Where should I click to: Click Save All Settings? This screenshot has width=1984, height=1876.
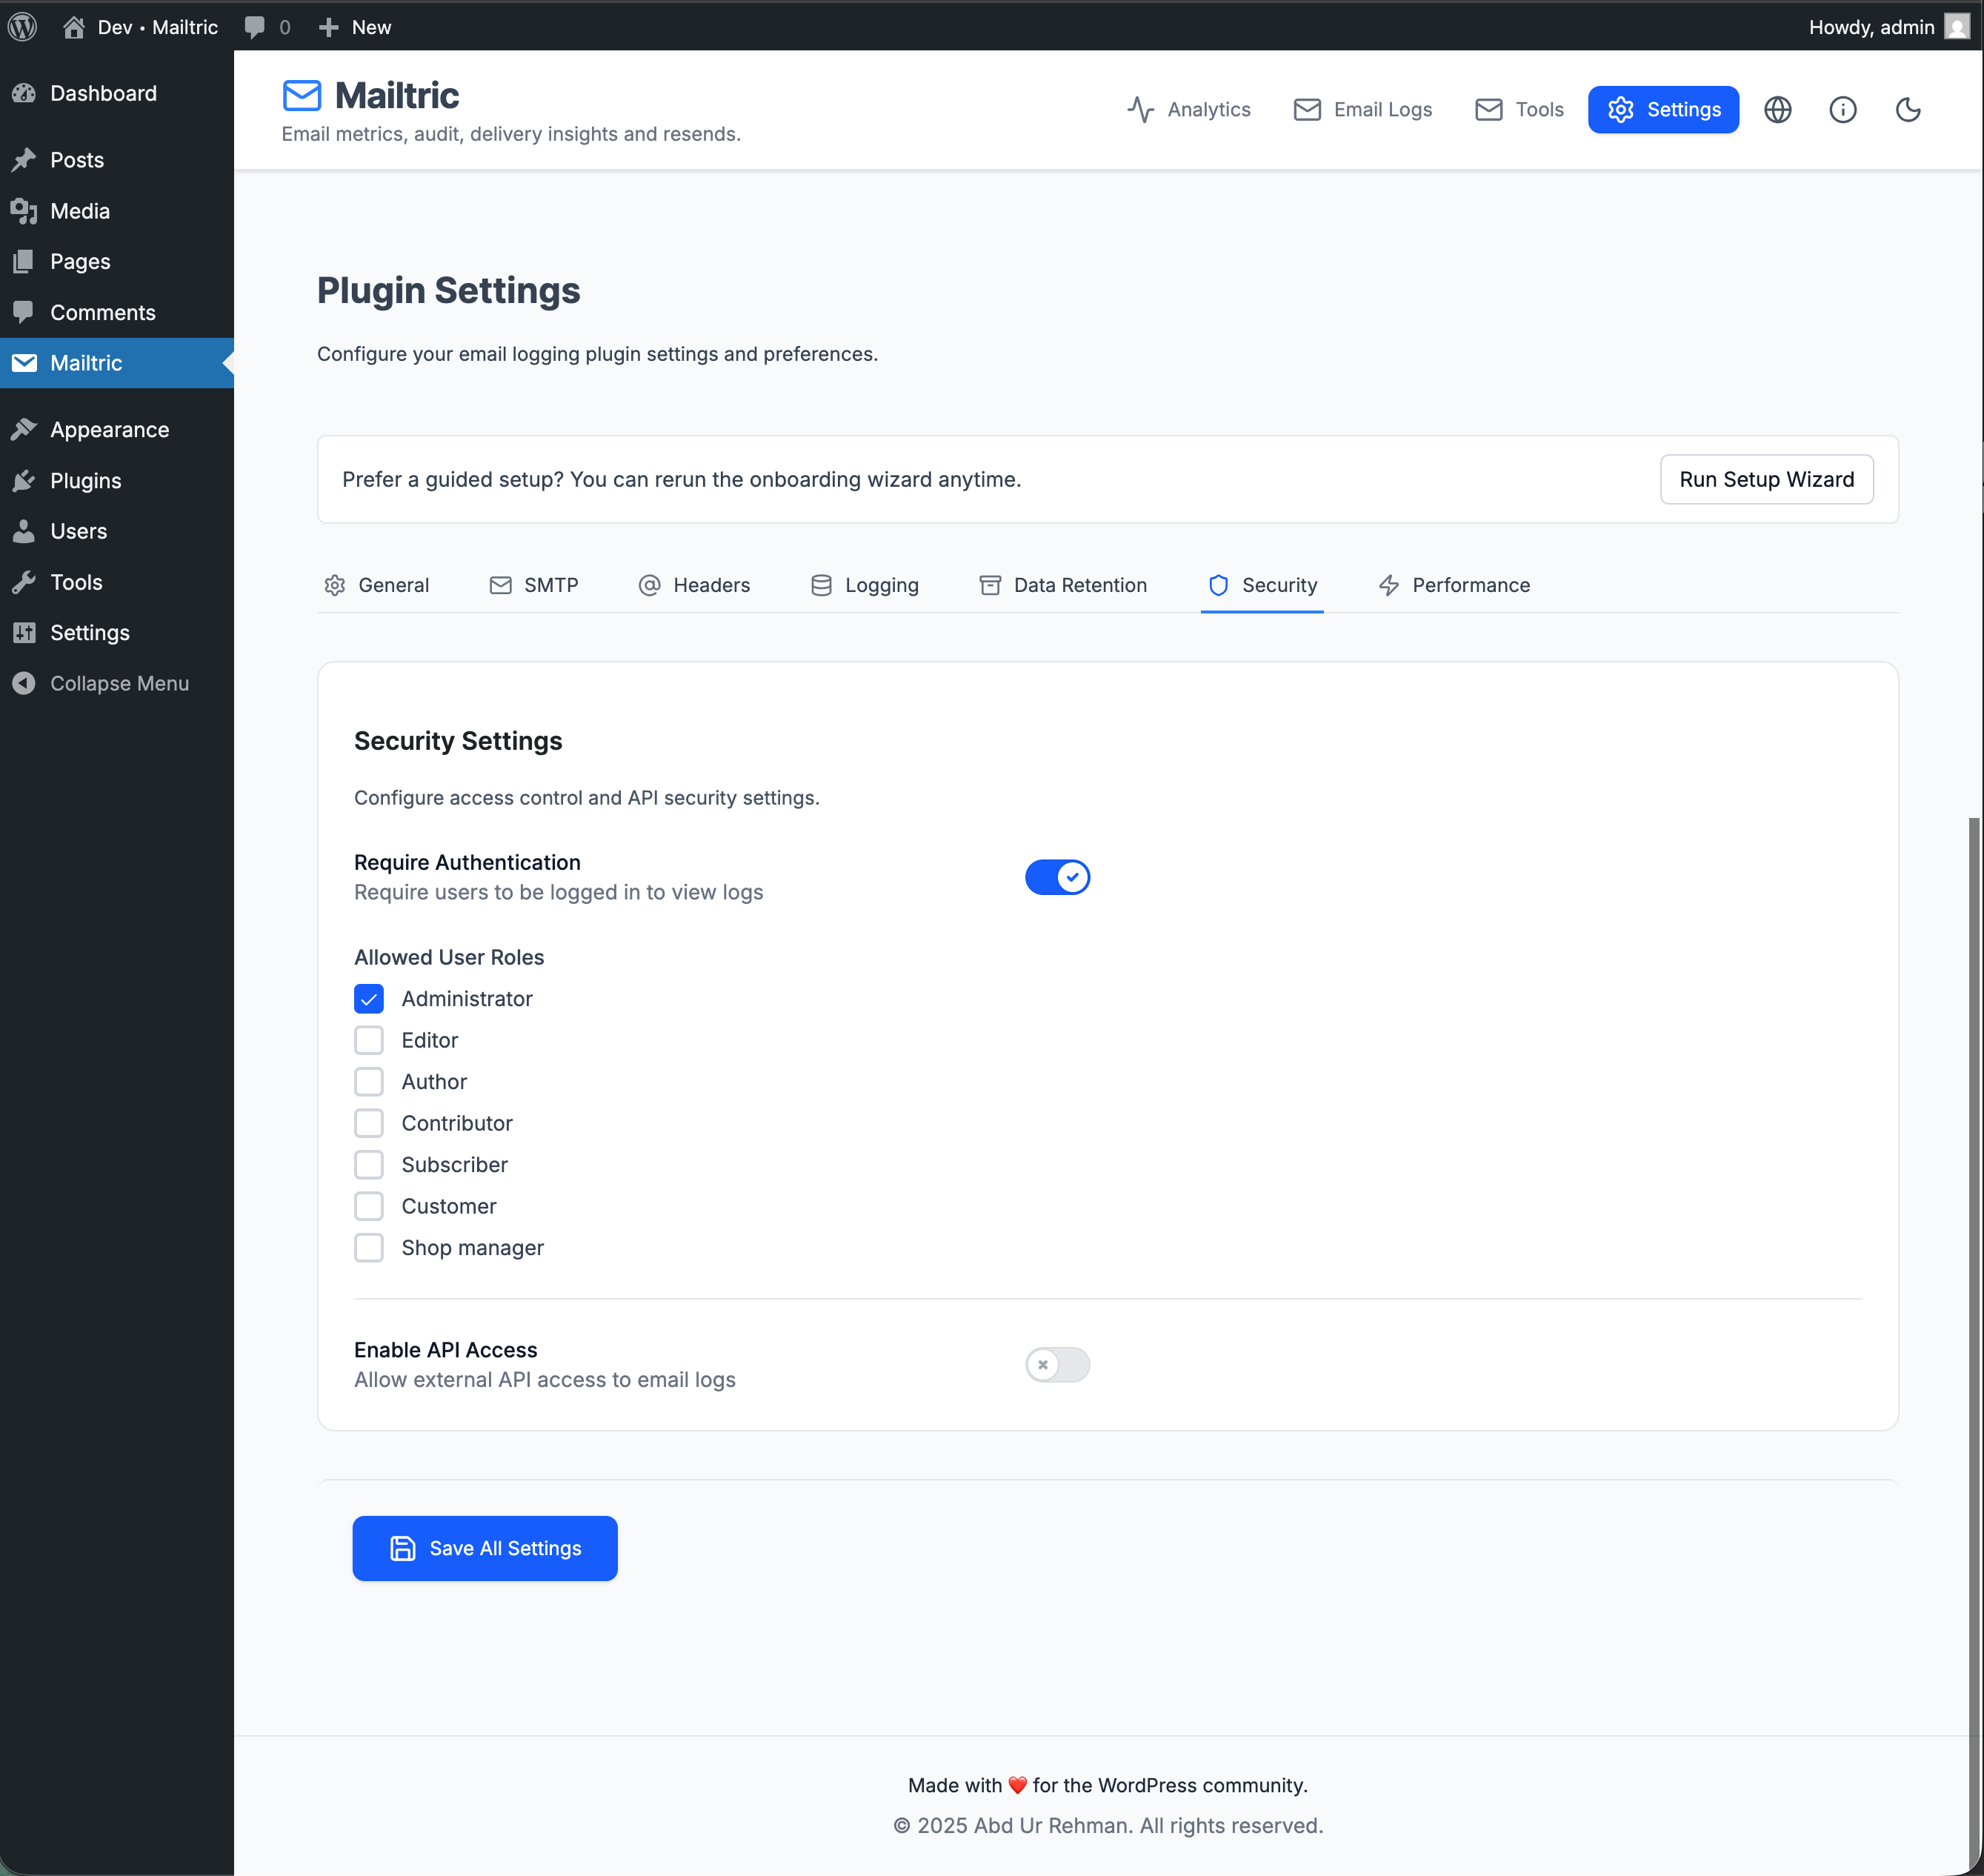[484, 1548]
